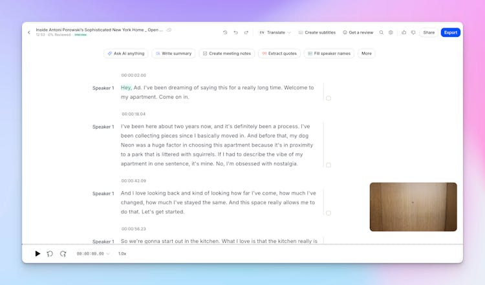Click Speaker 1 label at 00:00:56.23
The height and width of the screenshot is (285, 485).
[103, 242]
